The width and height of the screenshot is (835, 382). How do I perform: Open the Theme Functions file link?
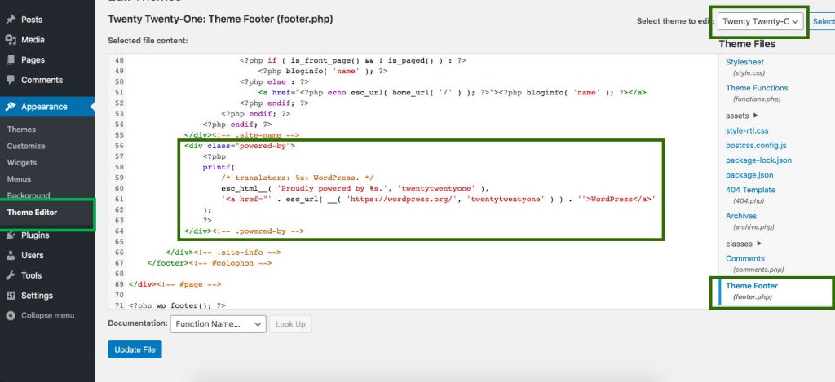(757, 88)
